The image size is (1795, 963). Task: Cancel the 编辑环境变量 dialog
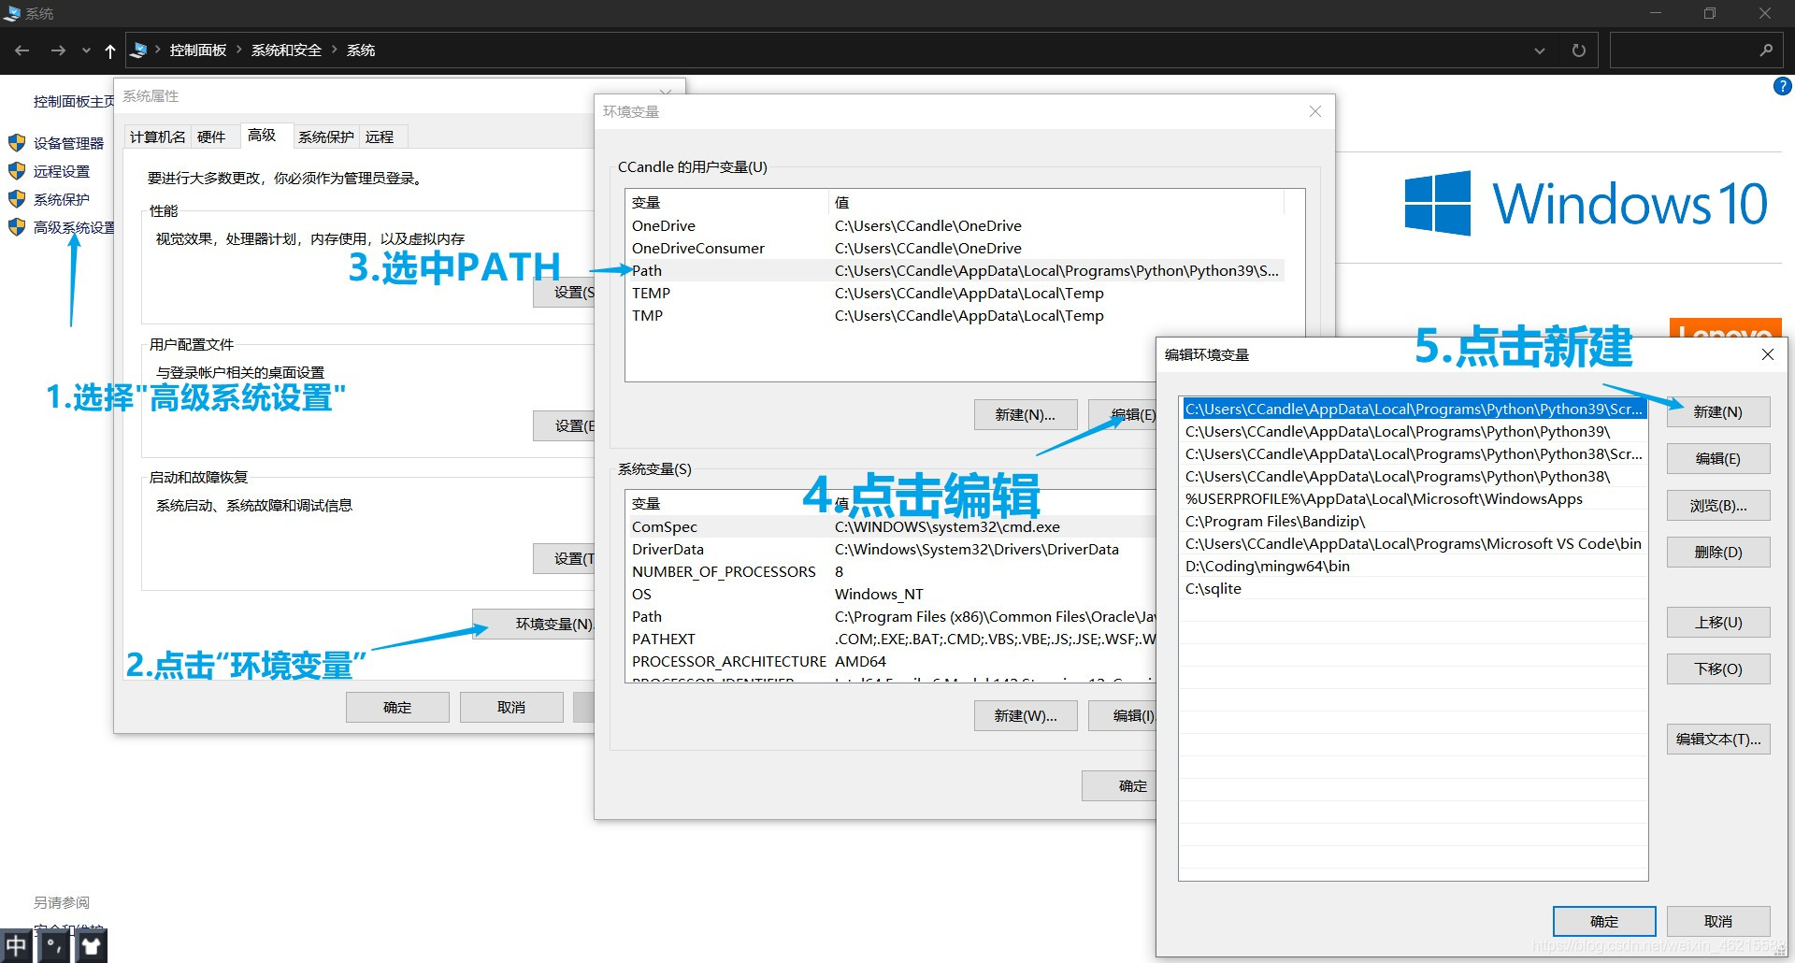(1718, 921)
